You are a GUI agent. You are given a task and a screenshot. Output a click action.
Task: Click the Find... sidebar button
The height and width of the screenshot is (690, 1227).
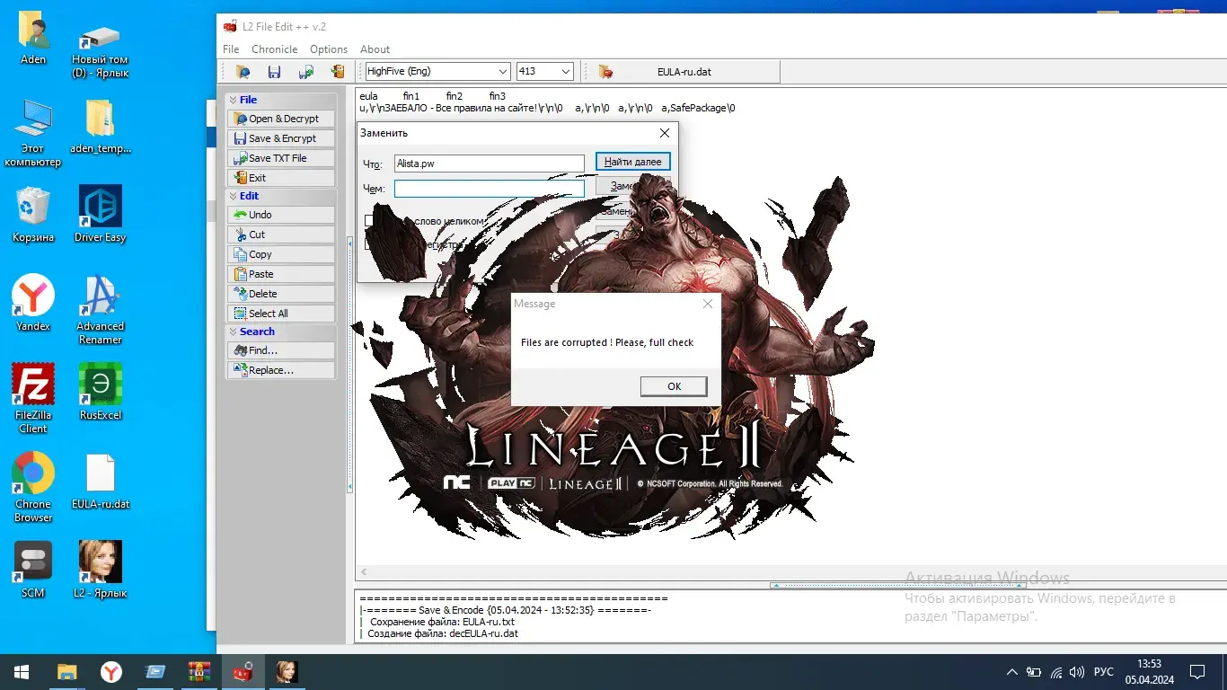[x=281, y=350]
